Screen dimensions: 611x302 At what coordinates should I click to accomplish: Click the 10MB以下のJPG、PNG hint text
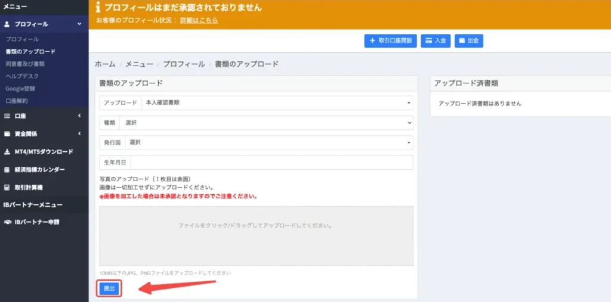(165, 273)
